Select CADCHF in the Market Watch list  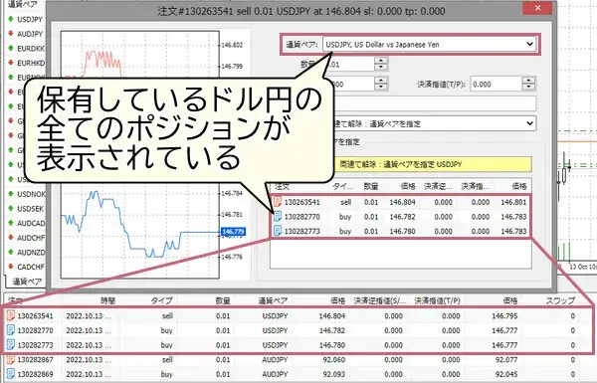click(x=31, y=267)
